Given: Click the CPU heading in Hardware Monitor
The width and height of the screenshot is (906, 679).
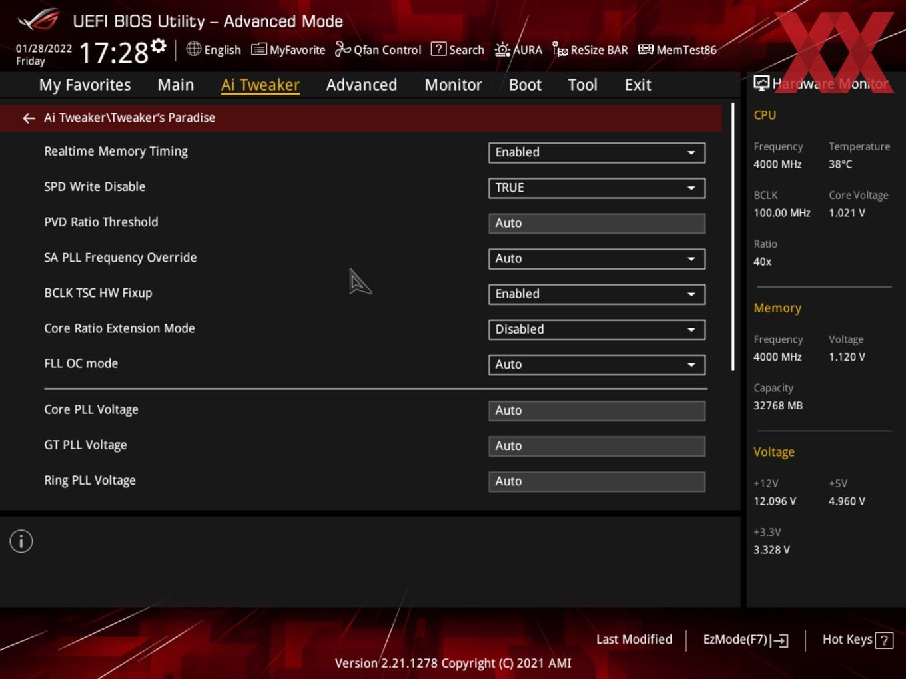Looking at the screenshot, I should point(765,115).
